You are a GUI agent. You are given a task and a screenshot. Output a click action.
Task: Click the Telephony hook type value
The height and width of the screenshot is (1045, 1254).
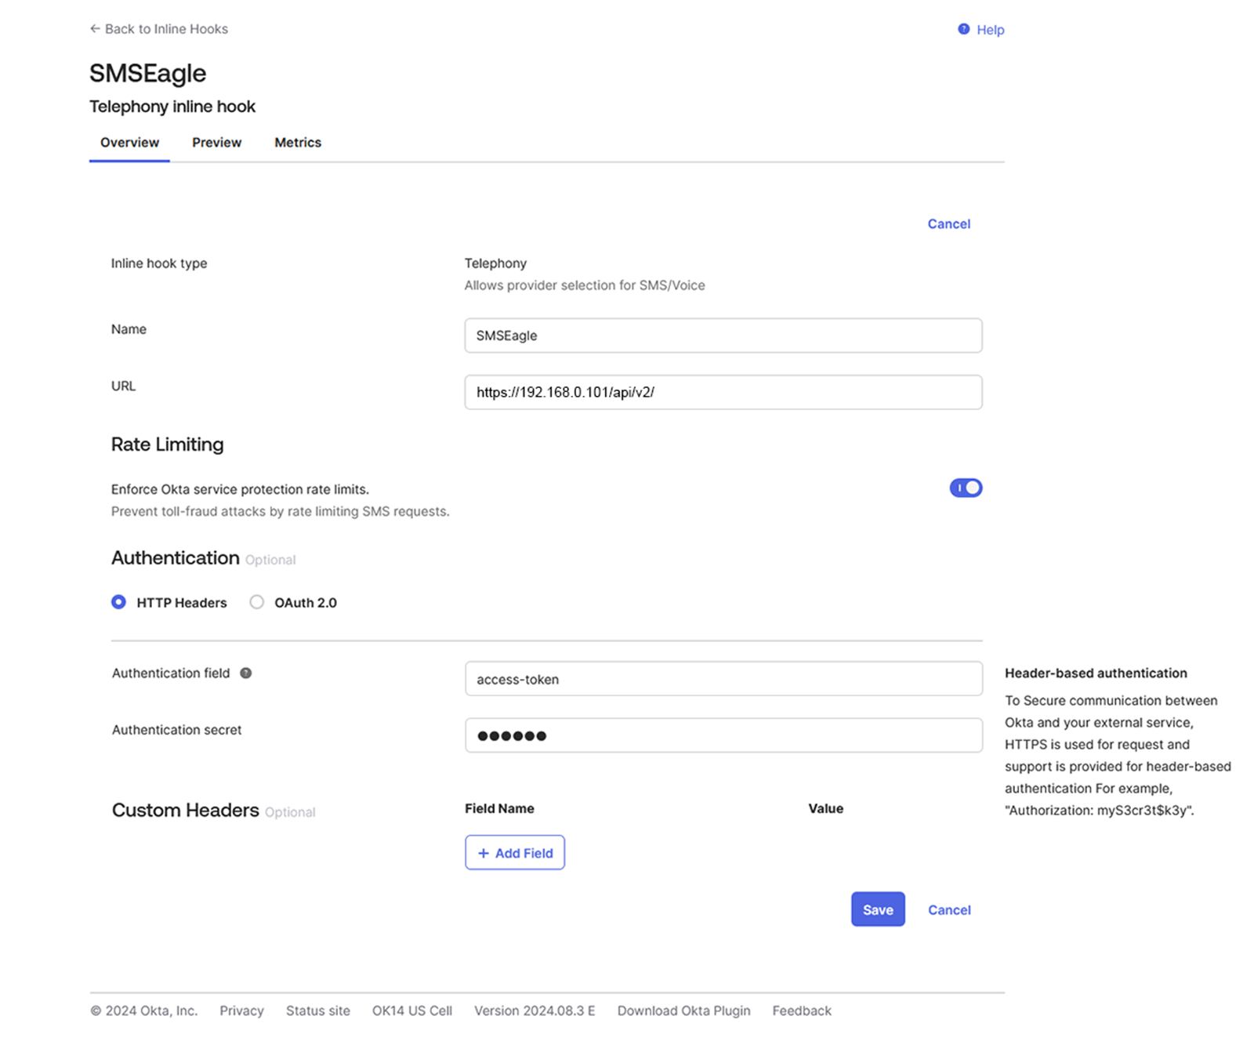coord(495,263)
